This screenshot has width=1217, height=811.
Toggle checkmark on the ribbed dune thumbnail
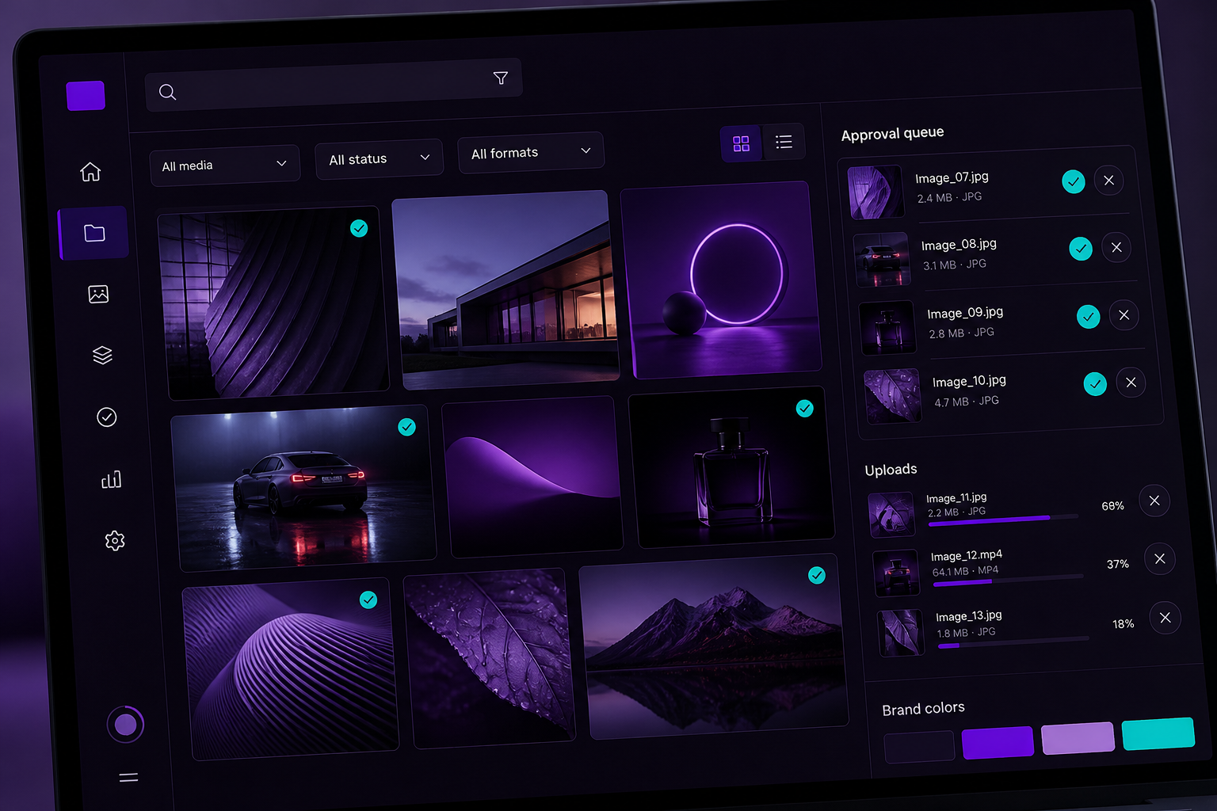point(368,600)
